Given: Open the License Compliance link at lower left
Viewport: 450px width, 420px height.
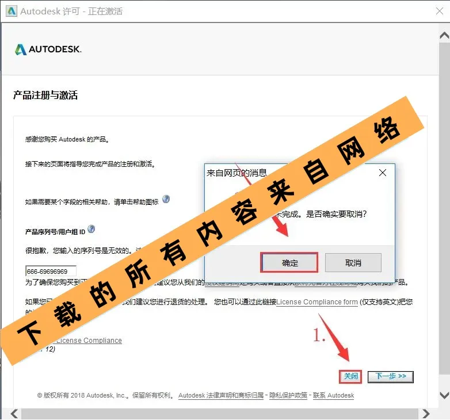Looking at the screenshot, I should [89, 341].
